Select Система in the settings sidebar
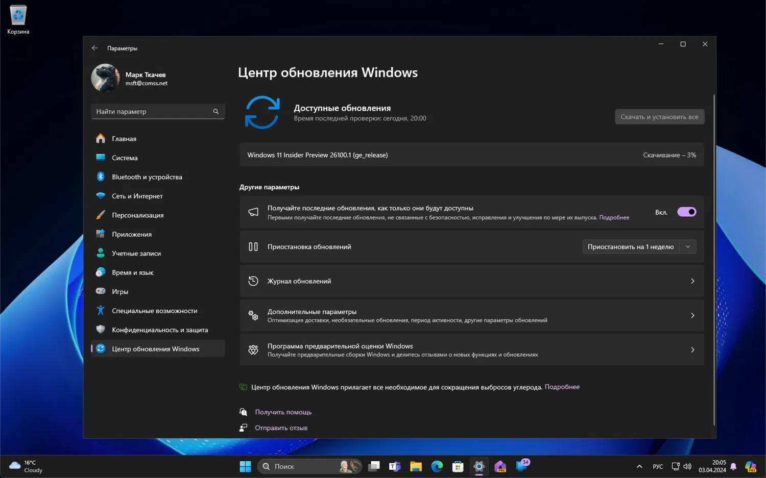The image size is (766, 478). [124, 158]
